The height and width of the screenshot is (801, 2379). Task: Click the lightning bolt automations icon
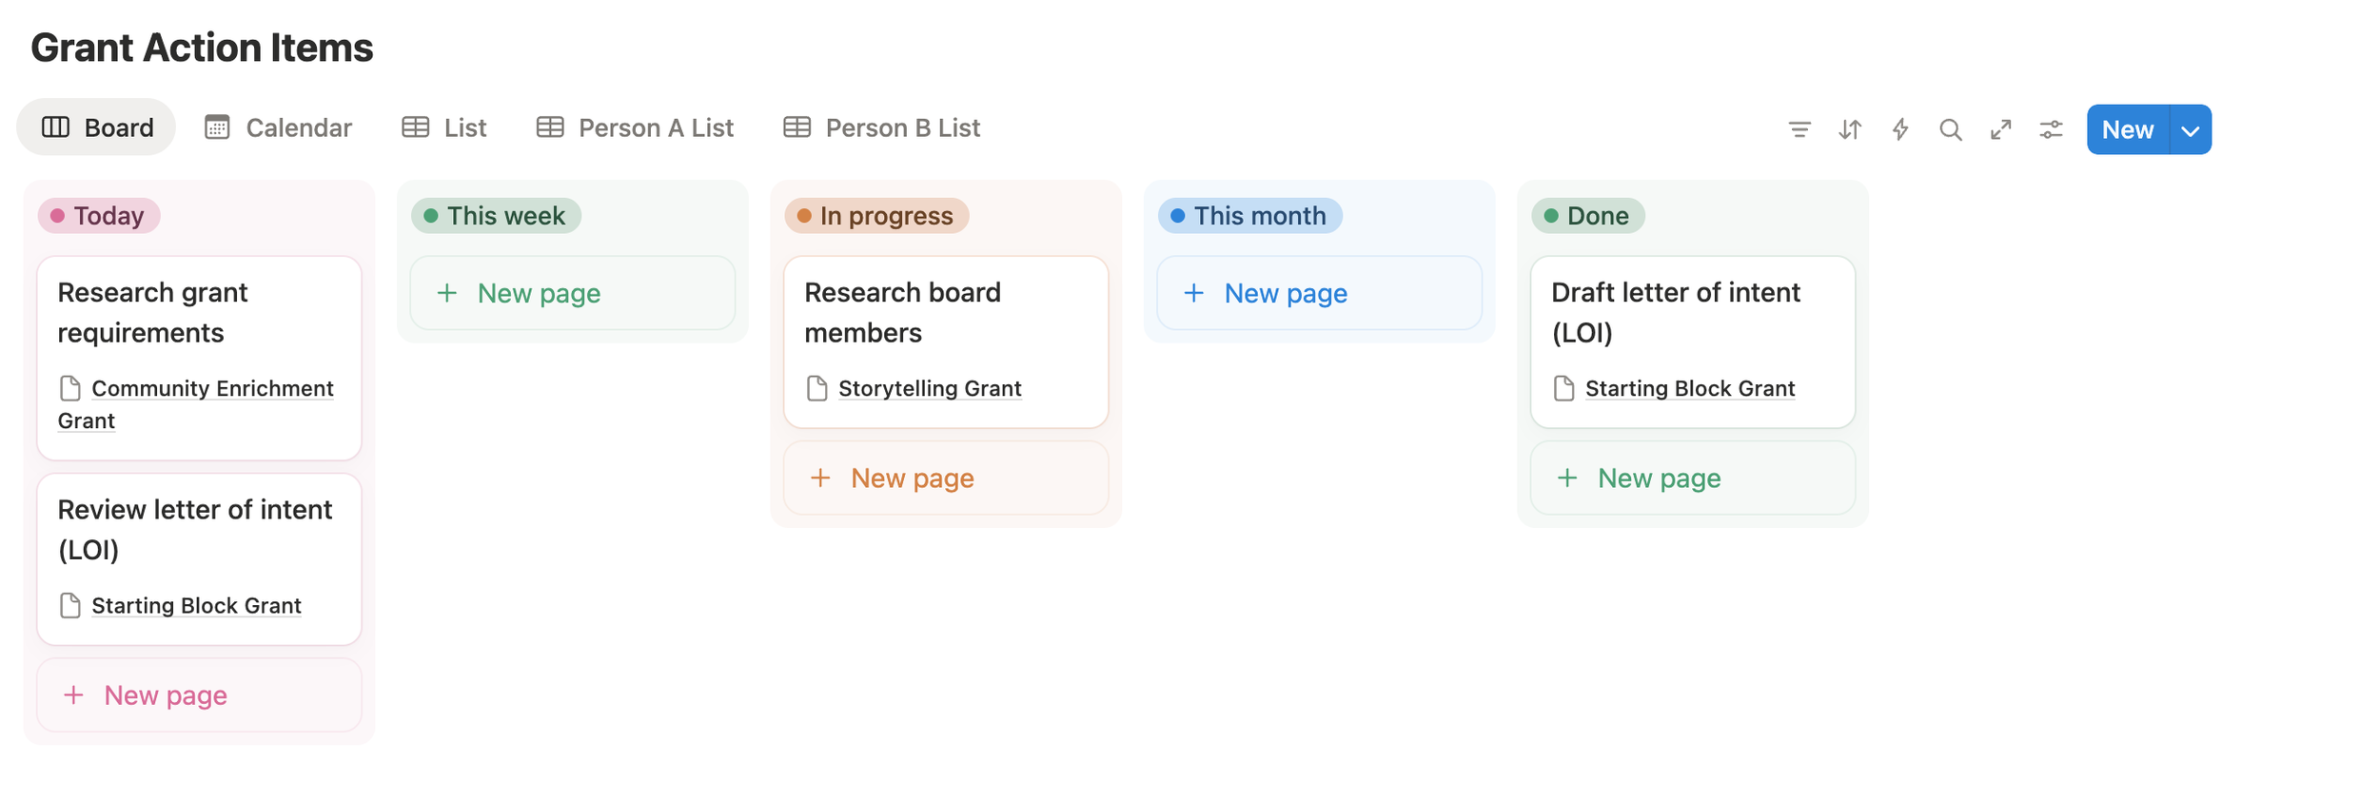(x=1899, y=129)
